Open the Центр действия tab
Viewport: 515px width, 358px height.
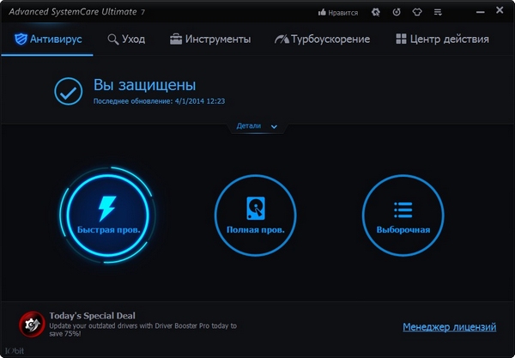coord(442,39)
